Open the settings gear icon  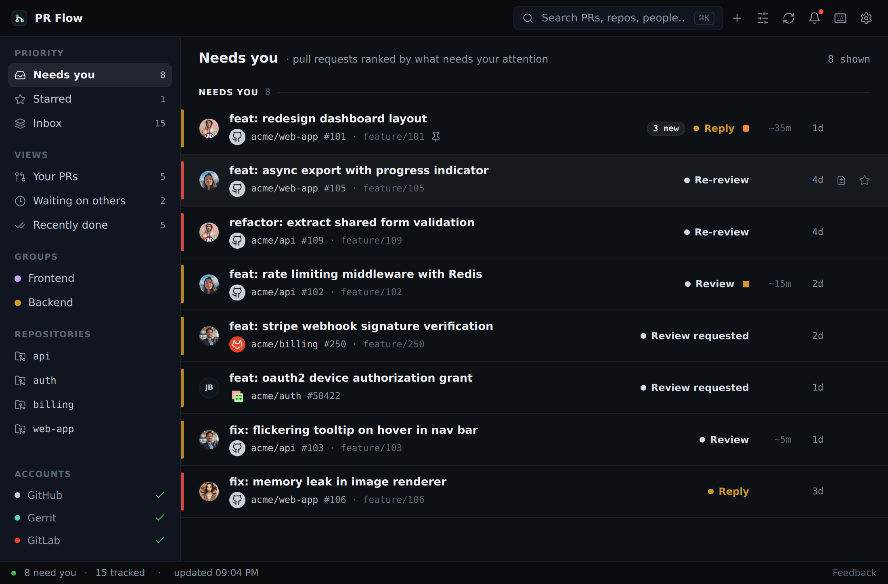(866, 18)
